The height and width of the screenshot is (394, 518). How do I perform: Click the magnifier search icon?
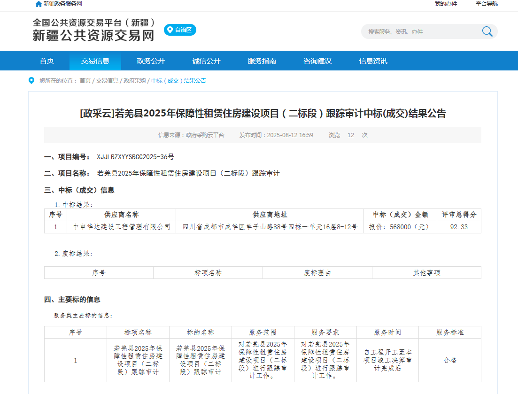point(487,31)
